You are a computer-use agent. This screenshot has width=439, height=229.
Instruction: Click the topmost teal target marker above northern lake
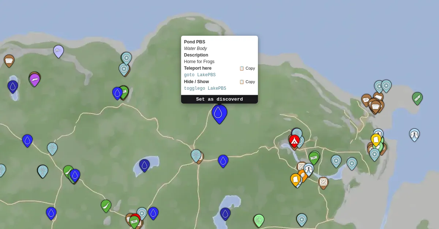(127, 58)
